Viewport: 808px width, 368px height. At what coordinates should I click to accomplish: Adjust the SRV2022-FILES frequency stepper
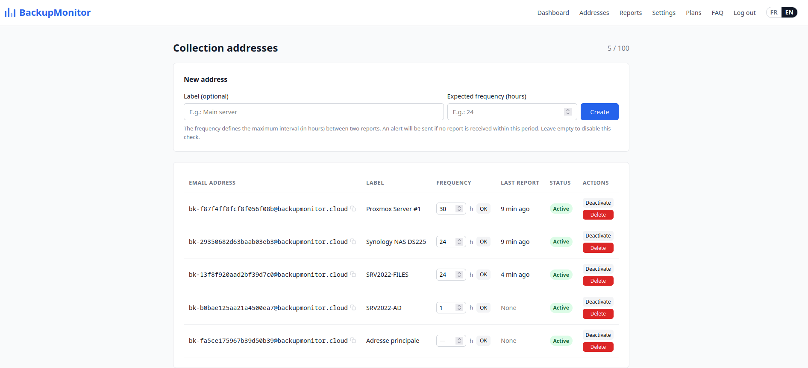pyautogui.click(x=459, y=275)
